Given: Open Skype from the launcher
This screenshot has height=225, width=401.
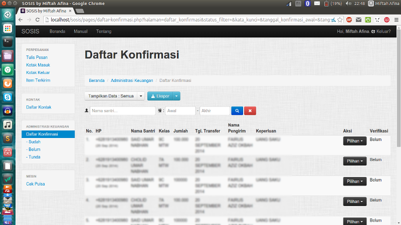Looking at the screenshot, I should pos(8,97).
